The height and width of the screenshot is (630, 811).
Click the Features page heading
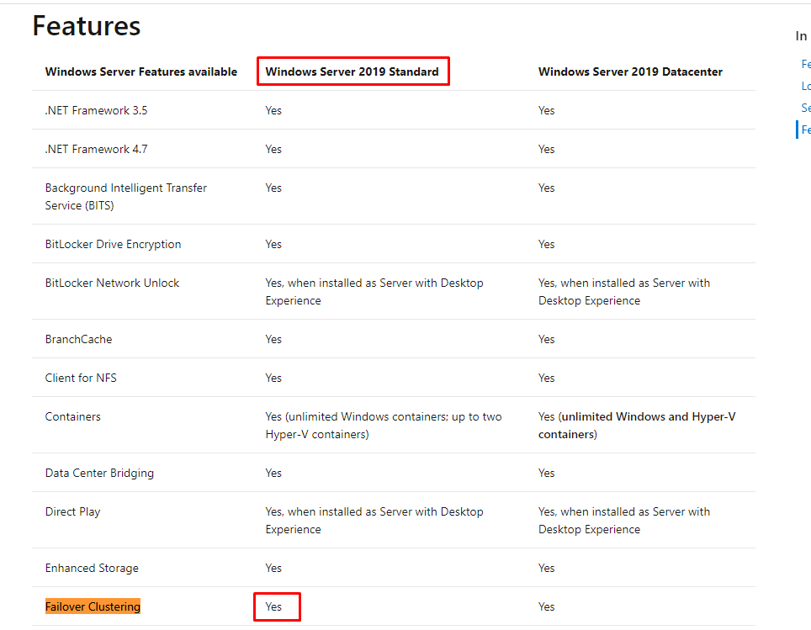pos(87,26)
